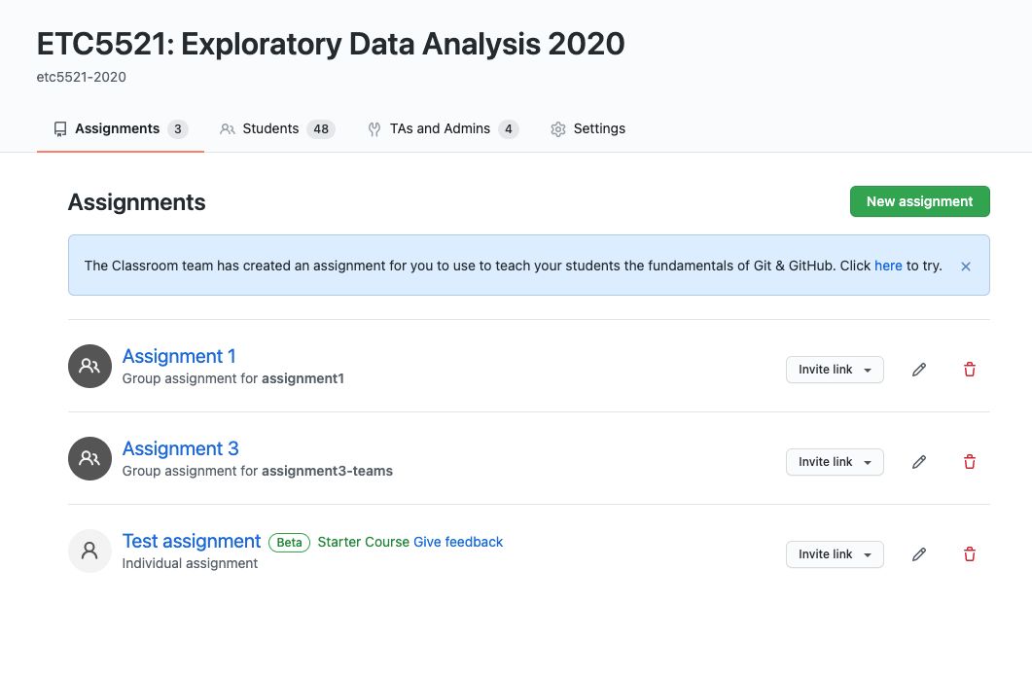This screenshot has width=1032, height=676.
Task: Delete Assignment 3 with trash icon
Action: (x=969, y=462)
